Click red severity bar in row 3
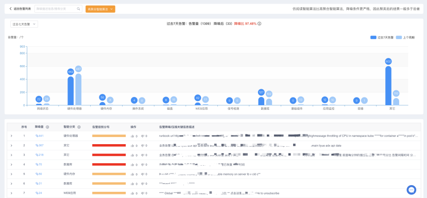This screenshot has height=198, width=427. tap(109, 155)
